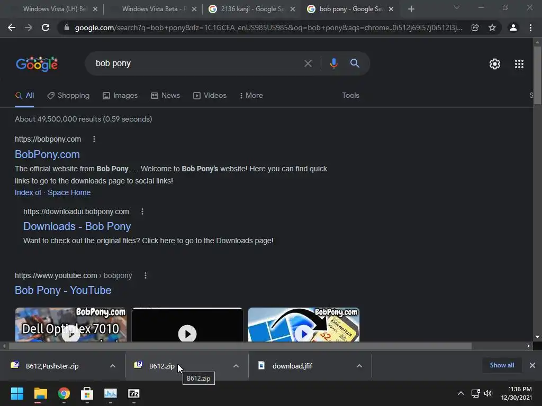This screenshot has width=542, height=406.
Task: Open the volume tray icon
Action: (x=487, y=393)
